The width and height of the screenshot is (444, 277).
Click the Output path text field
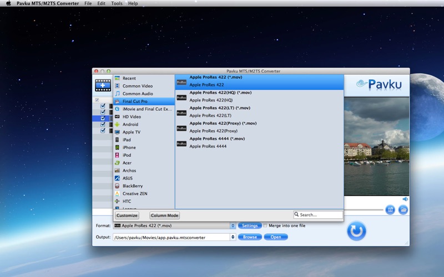171,237
